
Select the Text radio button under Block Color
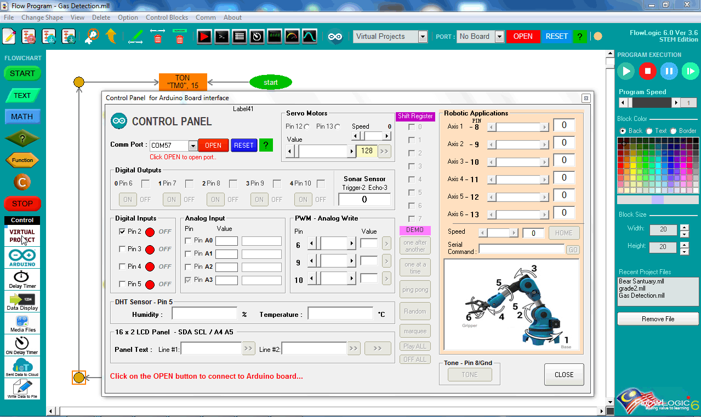[650, 130]
